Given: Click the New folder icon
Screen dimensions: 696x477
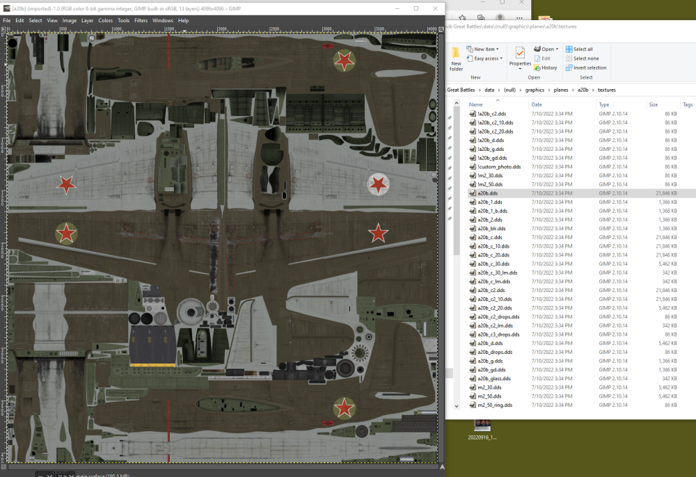Looking at the screenshot, I should coord(456,54).
